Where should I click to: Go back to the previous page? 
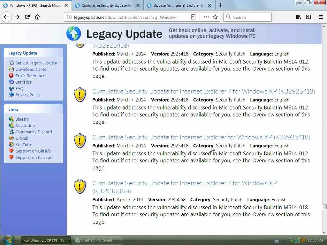click(x=6, y=17)
